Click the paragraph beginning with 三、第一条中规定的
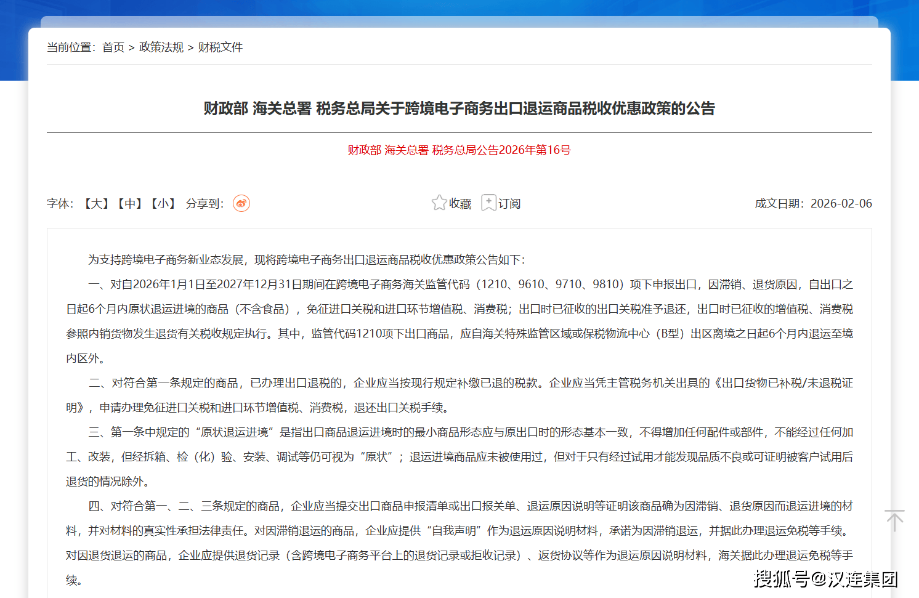The image size is (919, 598). coord(459,457)
